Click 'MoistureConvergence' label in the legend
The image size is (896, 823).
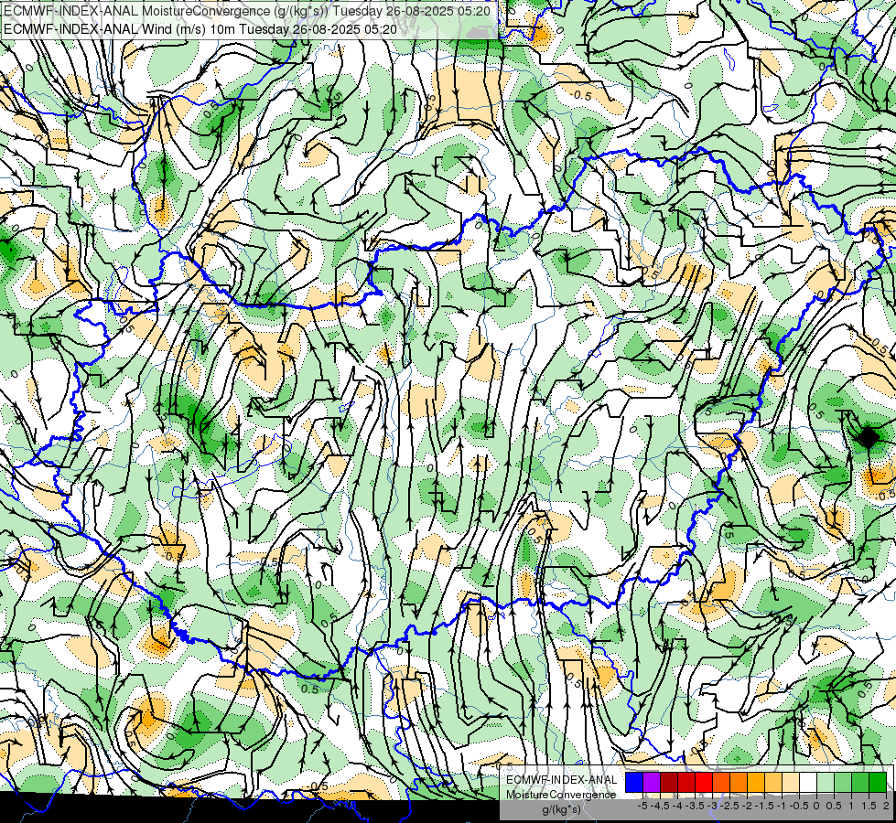(561, 795)
